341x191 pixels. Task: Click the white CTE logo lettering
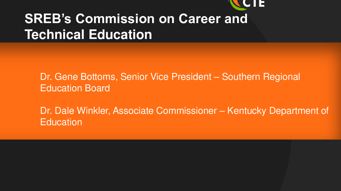254,3
